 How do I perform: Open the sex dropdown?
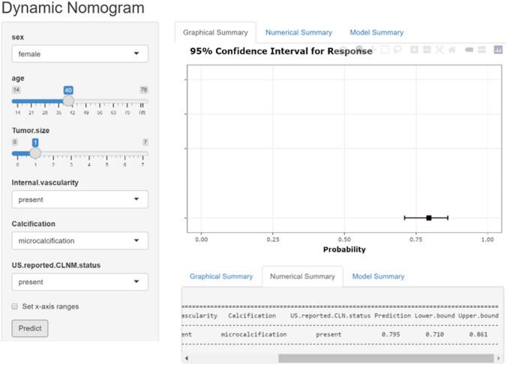[79, 54]
